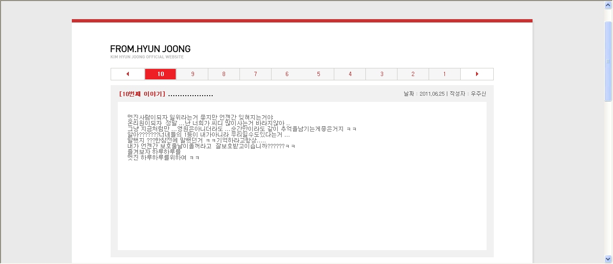
Task: Click the line 즐겨보자 하루하루를
Action: click(154, 152)
